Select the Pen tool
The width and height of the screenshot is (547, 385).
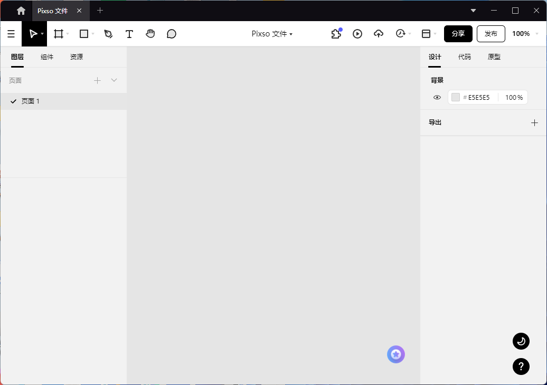[x=108, y=34]
